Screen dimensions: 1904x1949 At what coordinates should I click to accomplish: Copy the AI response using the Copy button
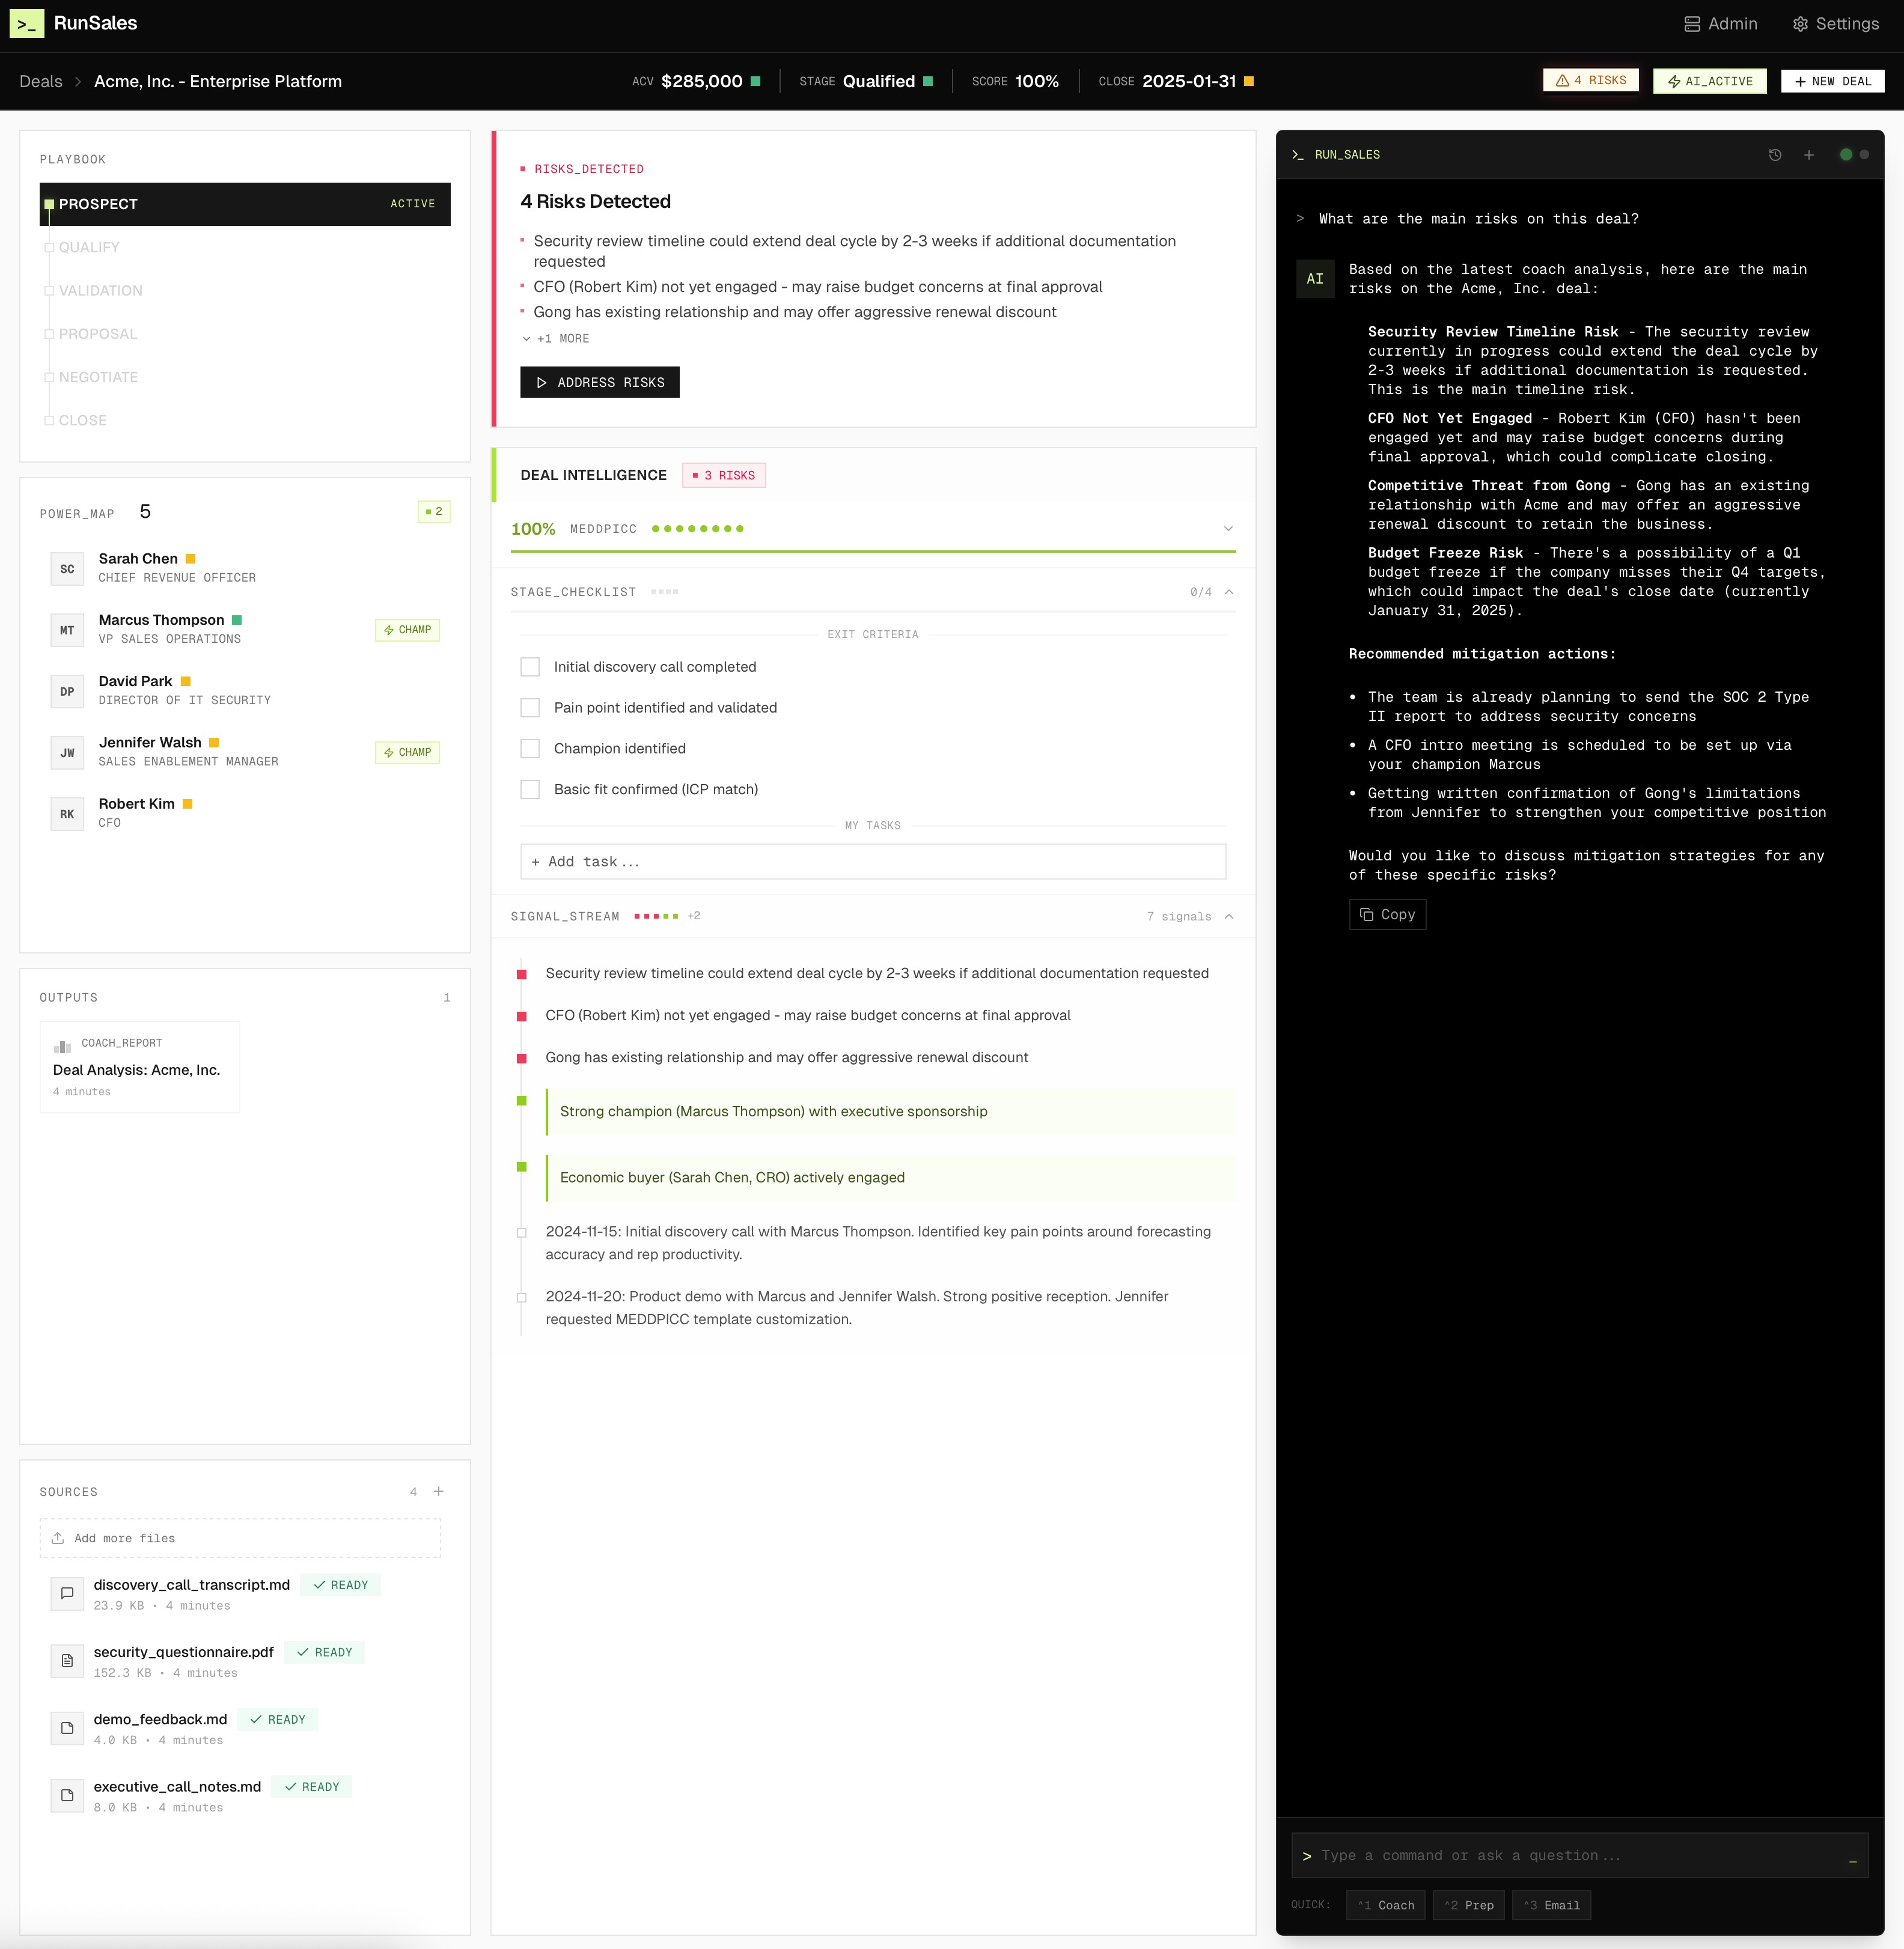1387,914
